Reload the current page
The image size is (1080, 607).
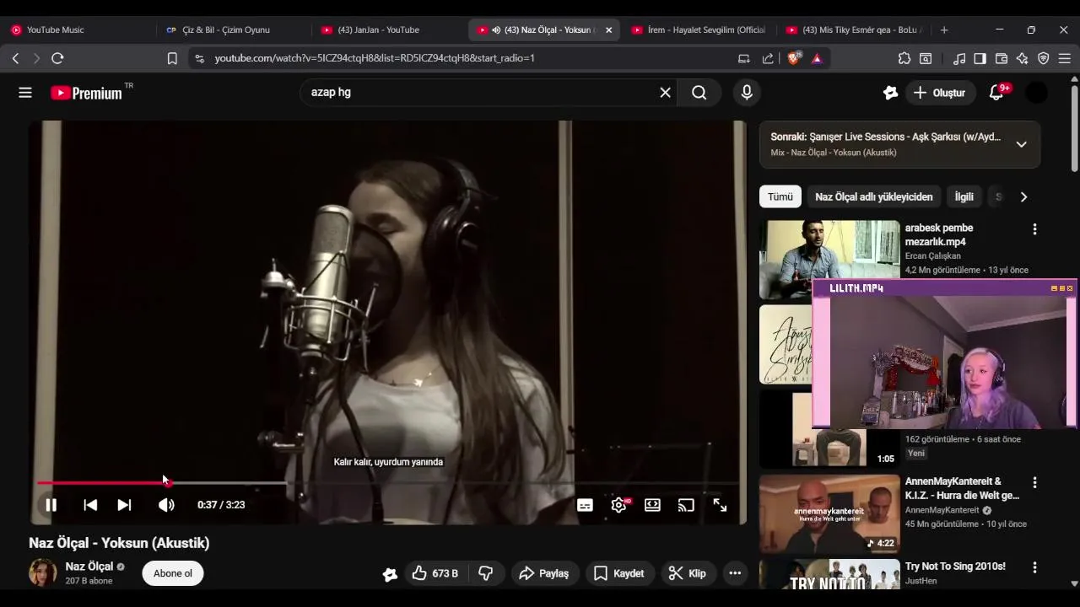click(57, 58)
